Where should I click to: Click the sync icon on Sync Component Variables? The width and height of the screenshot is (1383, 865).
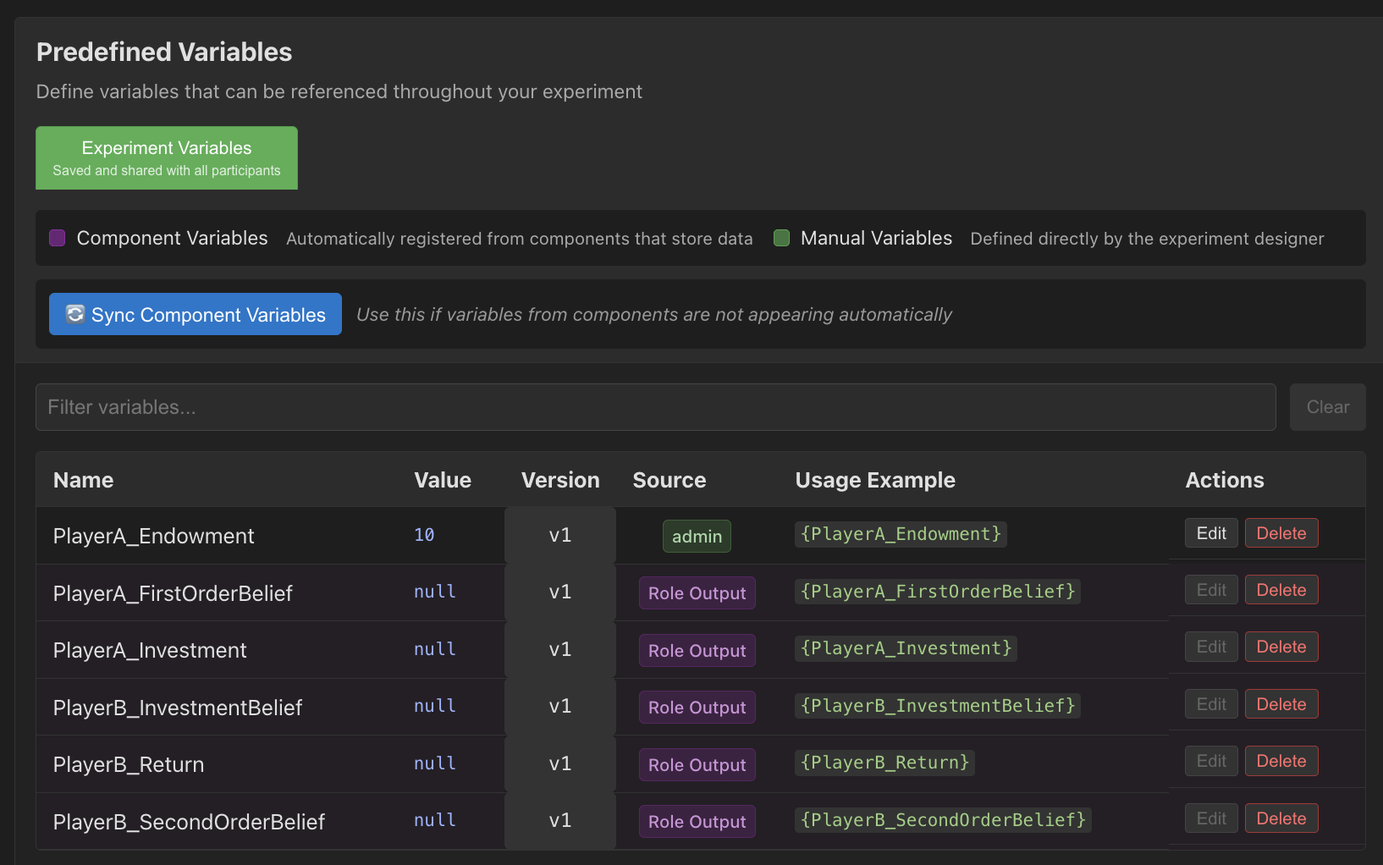tap(74, 314)
